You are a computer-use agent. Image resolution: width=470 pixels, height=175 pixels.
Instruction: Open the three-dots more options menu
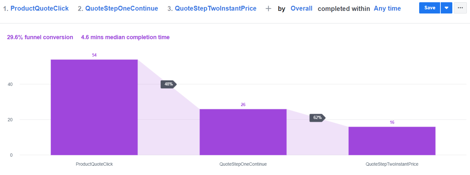click(x=460, y=8)
